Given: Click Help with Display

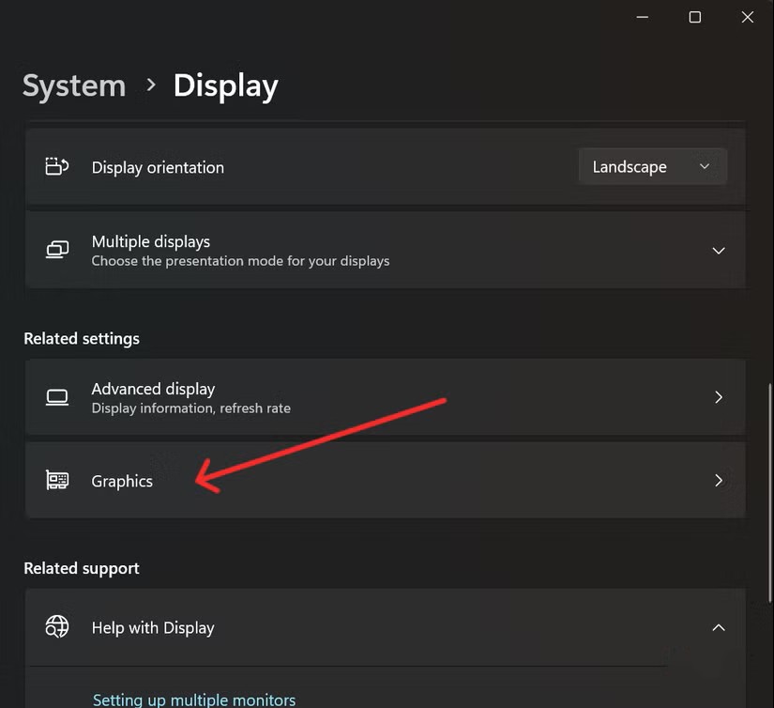Looking at the screenshot, I should coord(153,627).
